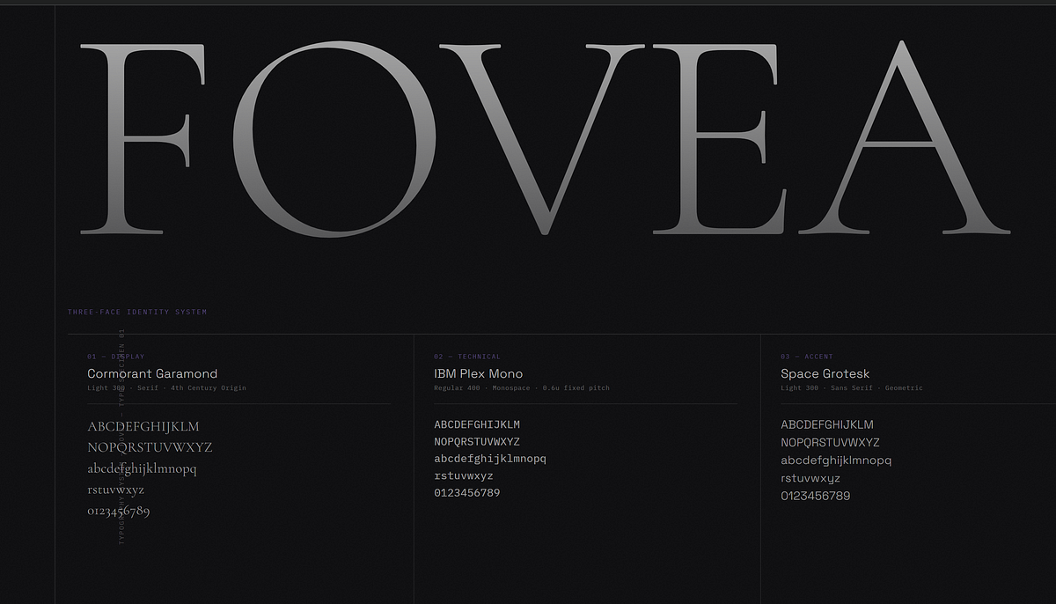Click IBM Plex Mono '0123456789' numerals

467,493
